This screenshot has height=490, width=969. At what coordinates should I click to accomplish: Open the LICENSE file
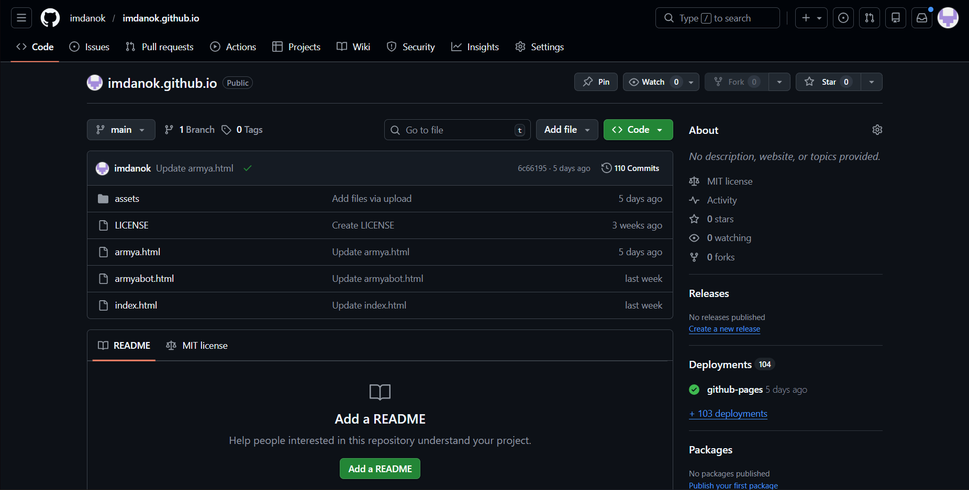pos(132,225)
